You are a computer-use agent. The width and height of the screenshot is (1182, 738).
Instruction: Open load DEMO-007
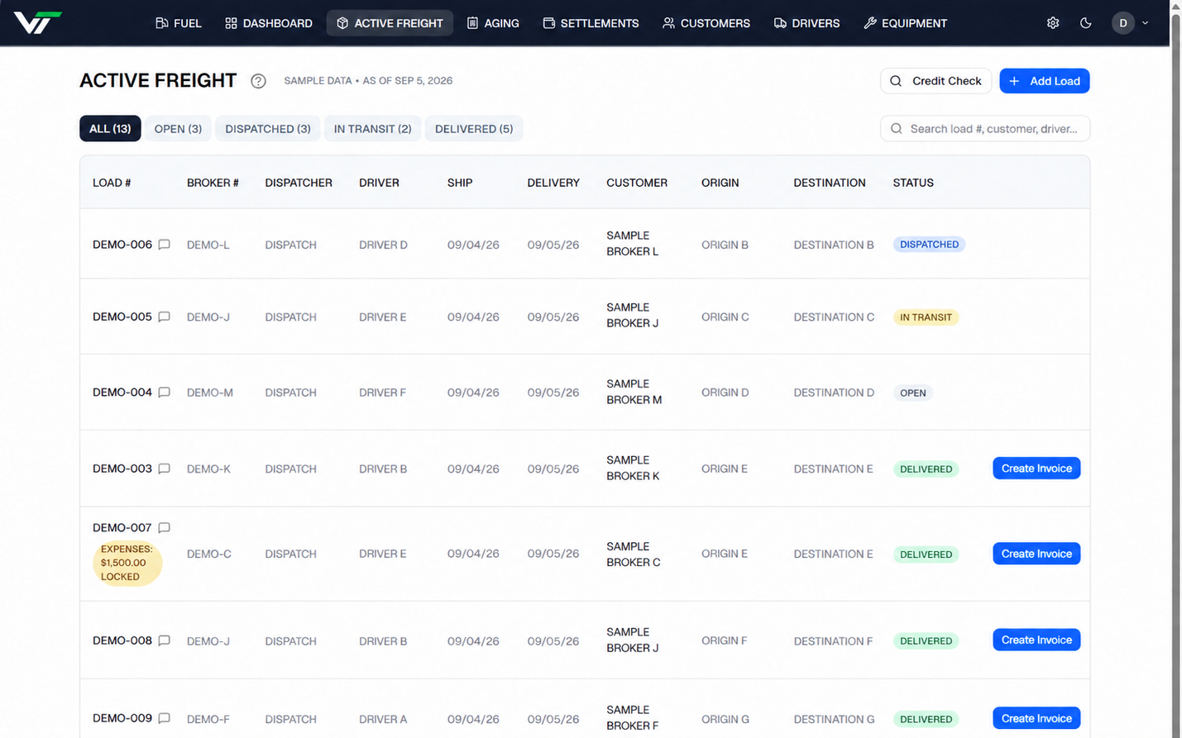click(x=122, y=527)
